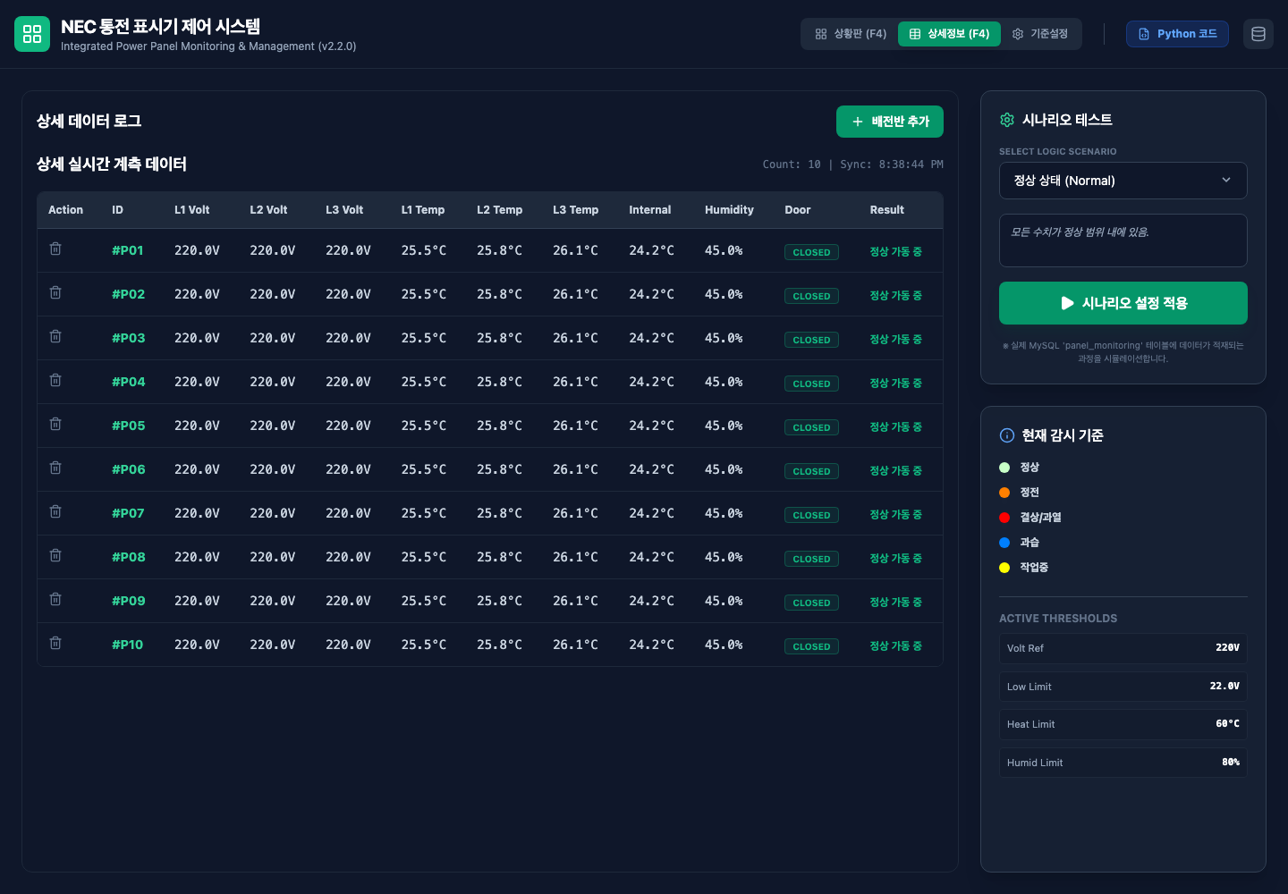Click trash icon on row #P06
This screenshot has height=894, width=1288.
(x=55, y=468)
